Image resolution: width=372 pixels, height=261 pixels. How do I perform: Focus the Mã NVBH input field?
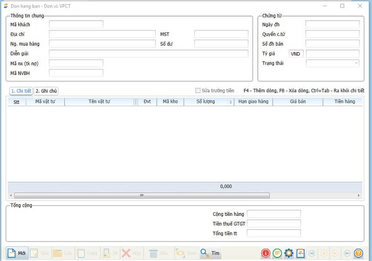point(76,73)
